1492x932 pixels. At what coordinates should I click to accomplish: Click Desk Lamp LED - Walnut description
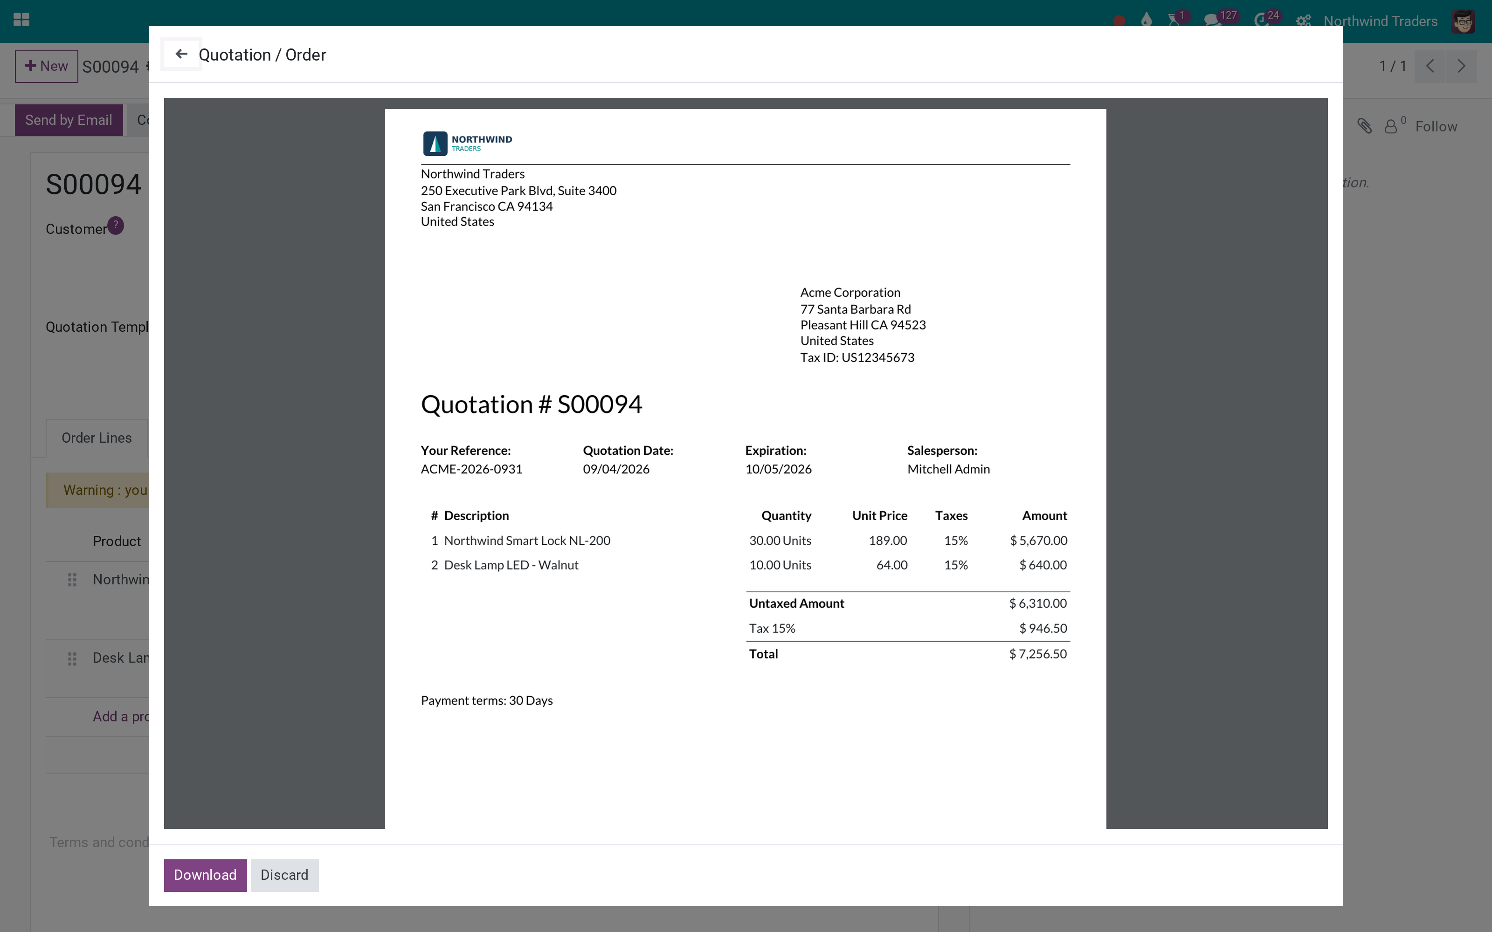point(511,565)
